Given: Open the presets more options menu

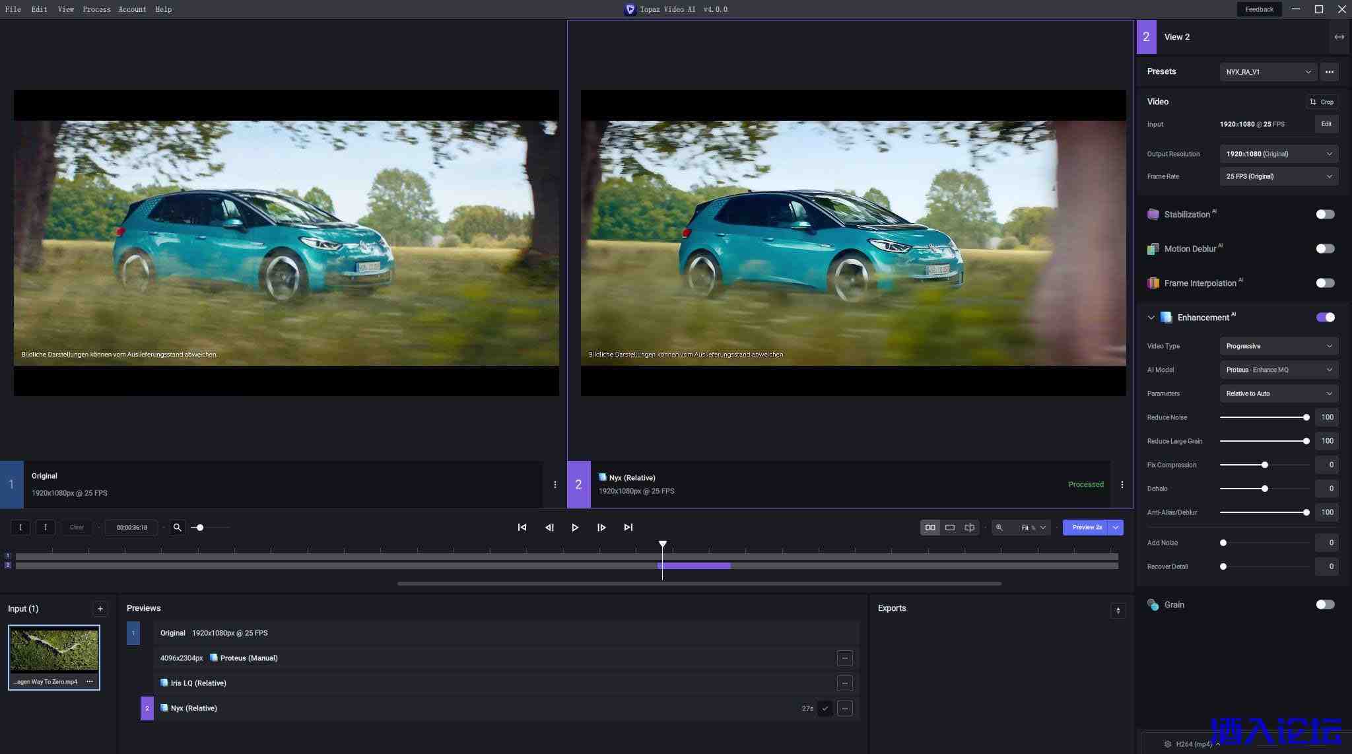Looking at the screenshot, I should pyautogui.click(x=1329, y=72).
